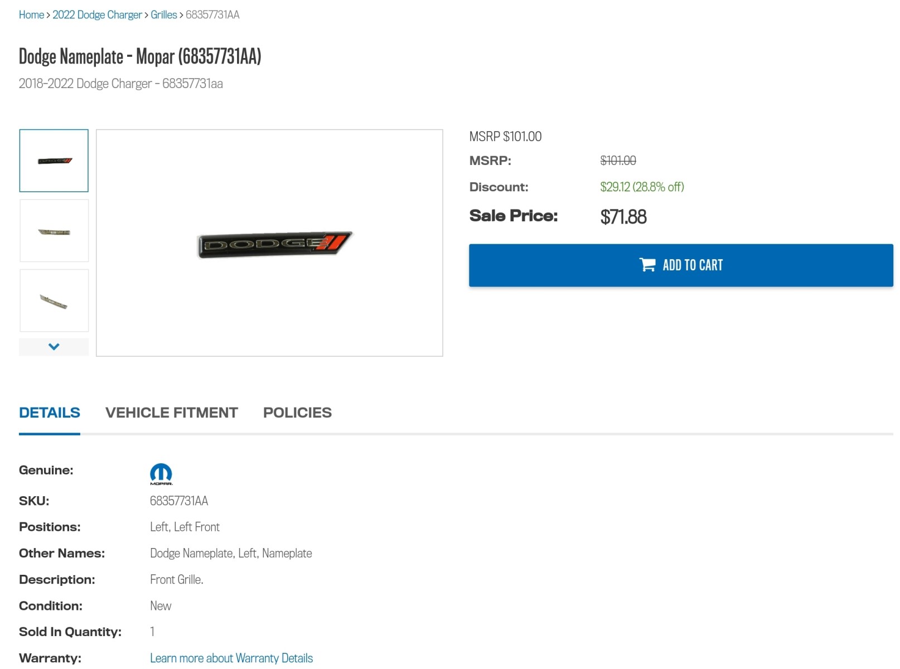Click the SKU value 68357731AA

tap(179, 501)
